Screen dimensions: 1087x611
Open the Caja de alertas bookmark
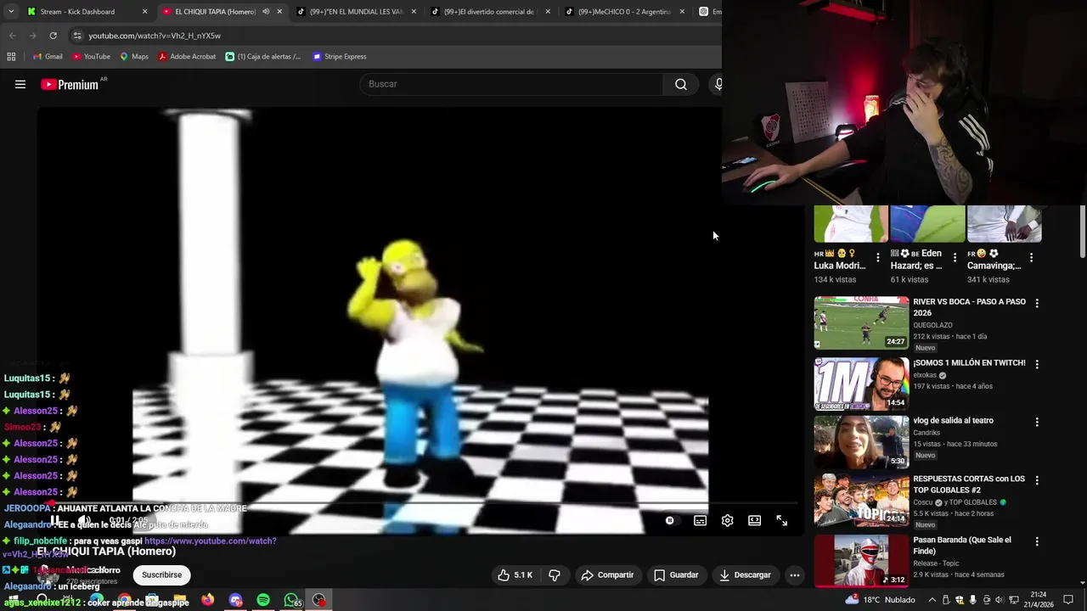coord(263,57)
